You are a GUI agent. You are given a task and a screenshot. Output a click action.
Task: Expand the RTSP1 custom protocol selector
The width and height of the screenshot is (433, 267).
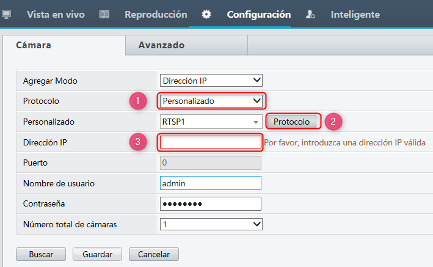coord(211,122)
